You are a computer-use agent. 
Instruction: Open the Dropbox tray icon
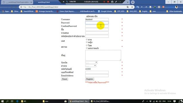150,101
